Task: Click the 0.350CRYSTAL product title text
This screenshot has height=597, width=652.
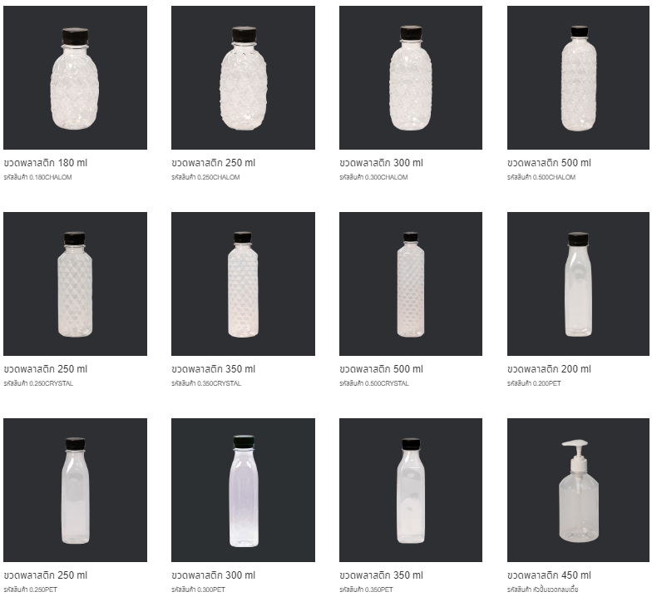Action: [213, 369]
